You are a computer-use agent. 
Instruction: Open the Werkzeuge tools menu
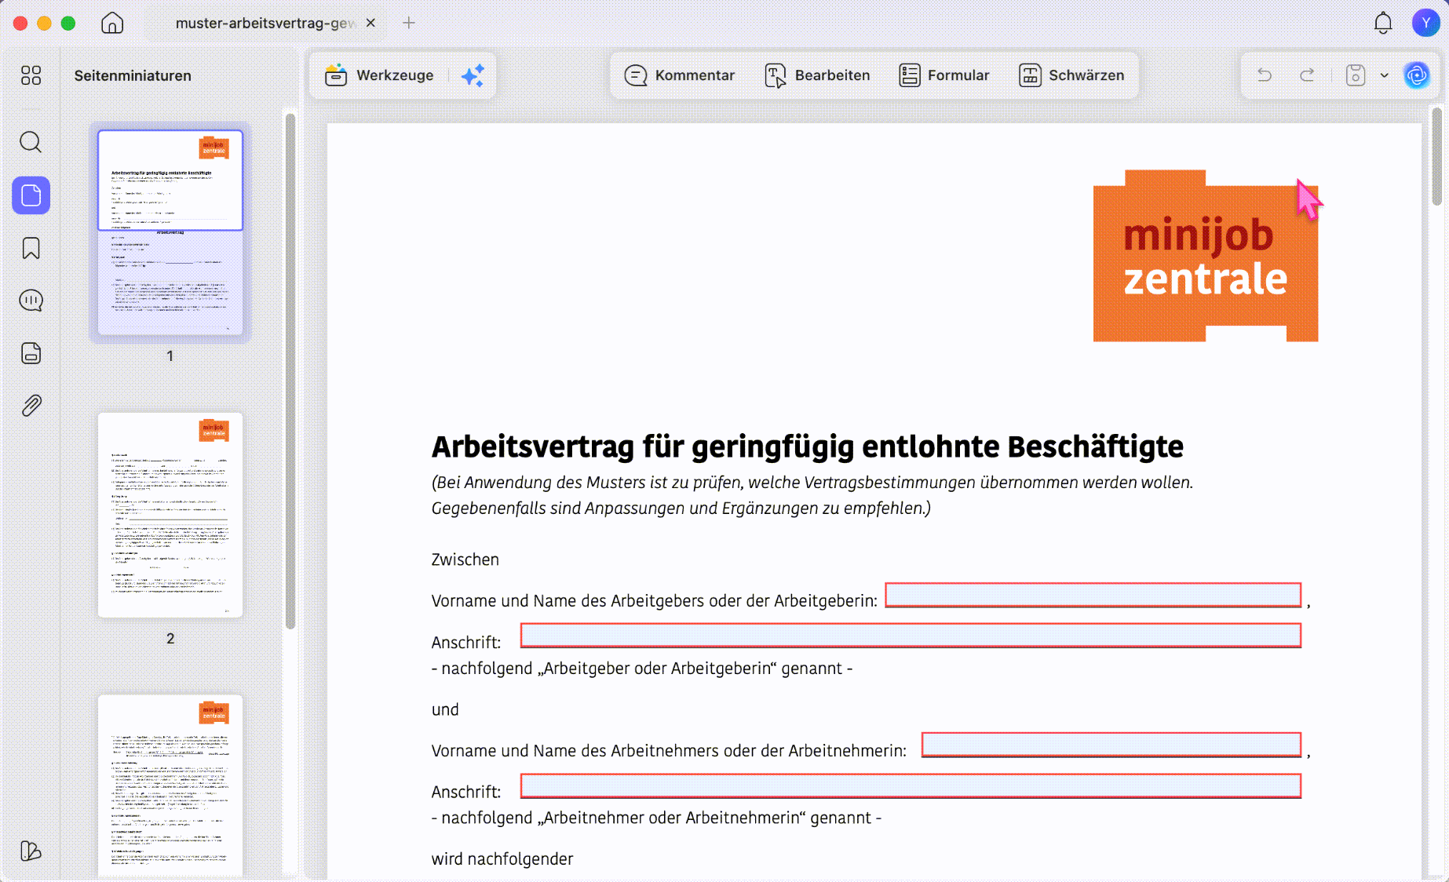(379, 75)
